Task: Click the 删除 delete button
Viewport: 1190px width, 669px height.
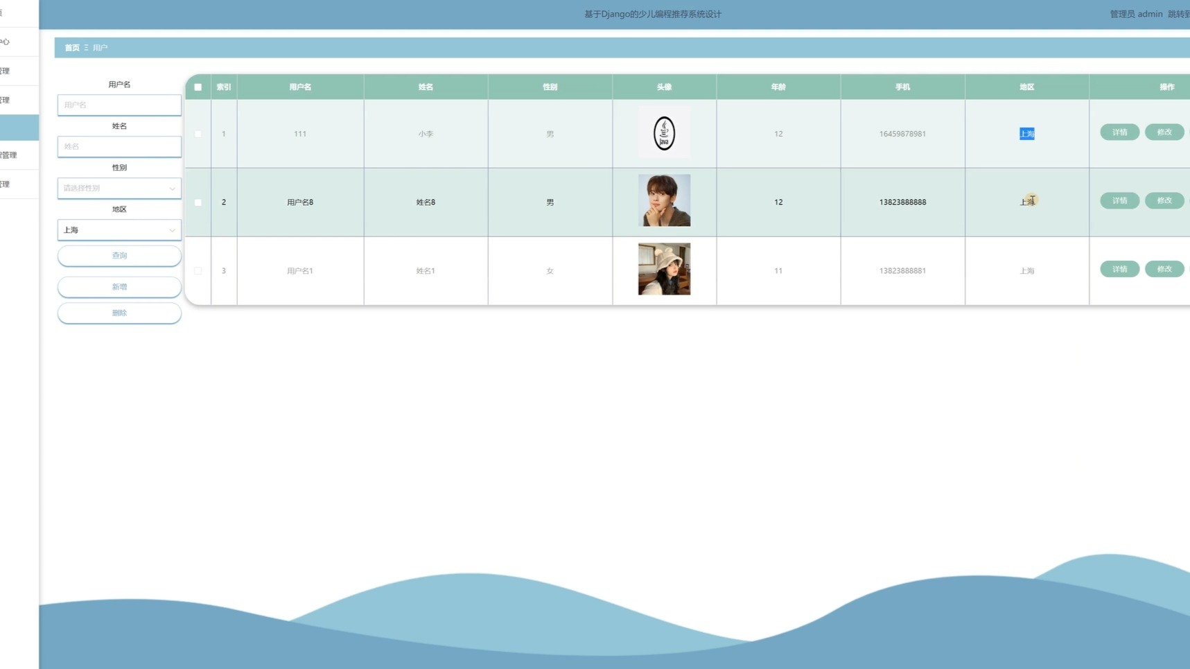Action: (x=119, y=313)
